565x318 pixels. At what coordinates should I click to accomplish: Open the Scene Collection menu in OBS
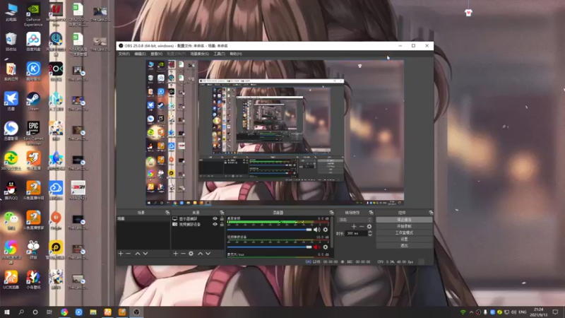click(200, 54)
